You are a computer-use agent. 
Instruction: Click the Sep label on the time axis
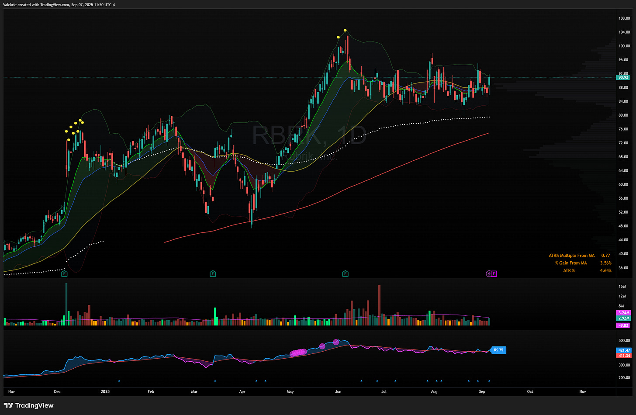[482, 392]
